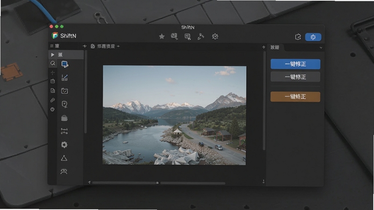Click the left arrow beside the bottom slider
Viewport: 374px width, 210px height.
coord(89,182)
